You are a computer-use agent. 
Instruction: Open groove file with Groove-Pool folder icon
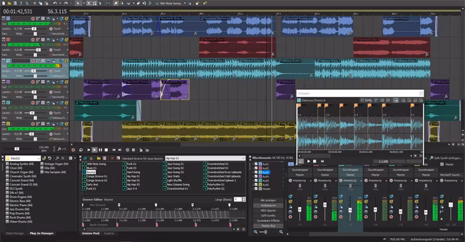(99, 158)
